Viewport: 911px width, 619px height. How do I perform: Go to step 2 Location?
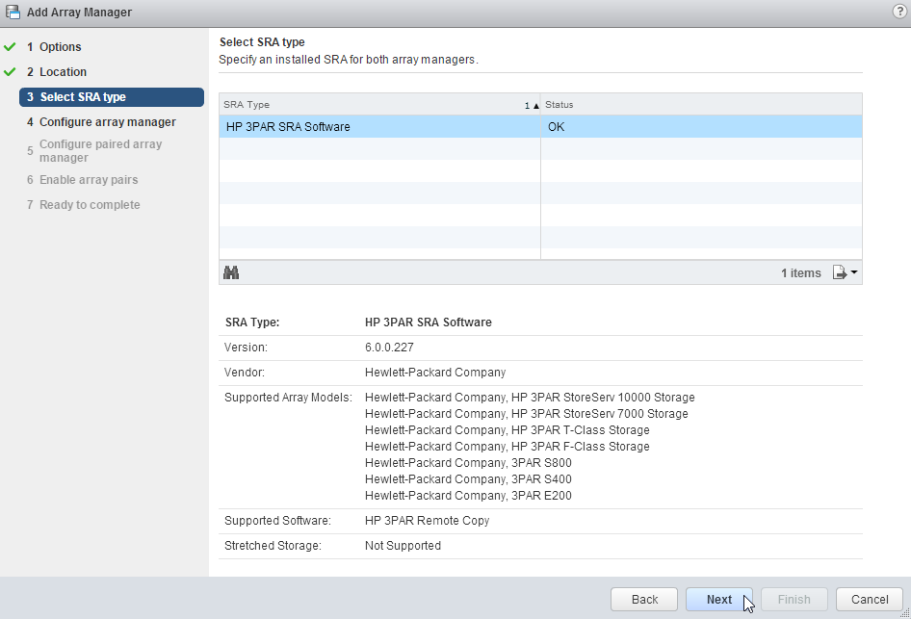point(57,72)
